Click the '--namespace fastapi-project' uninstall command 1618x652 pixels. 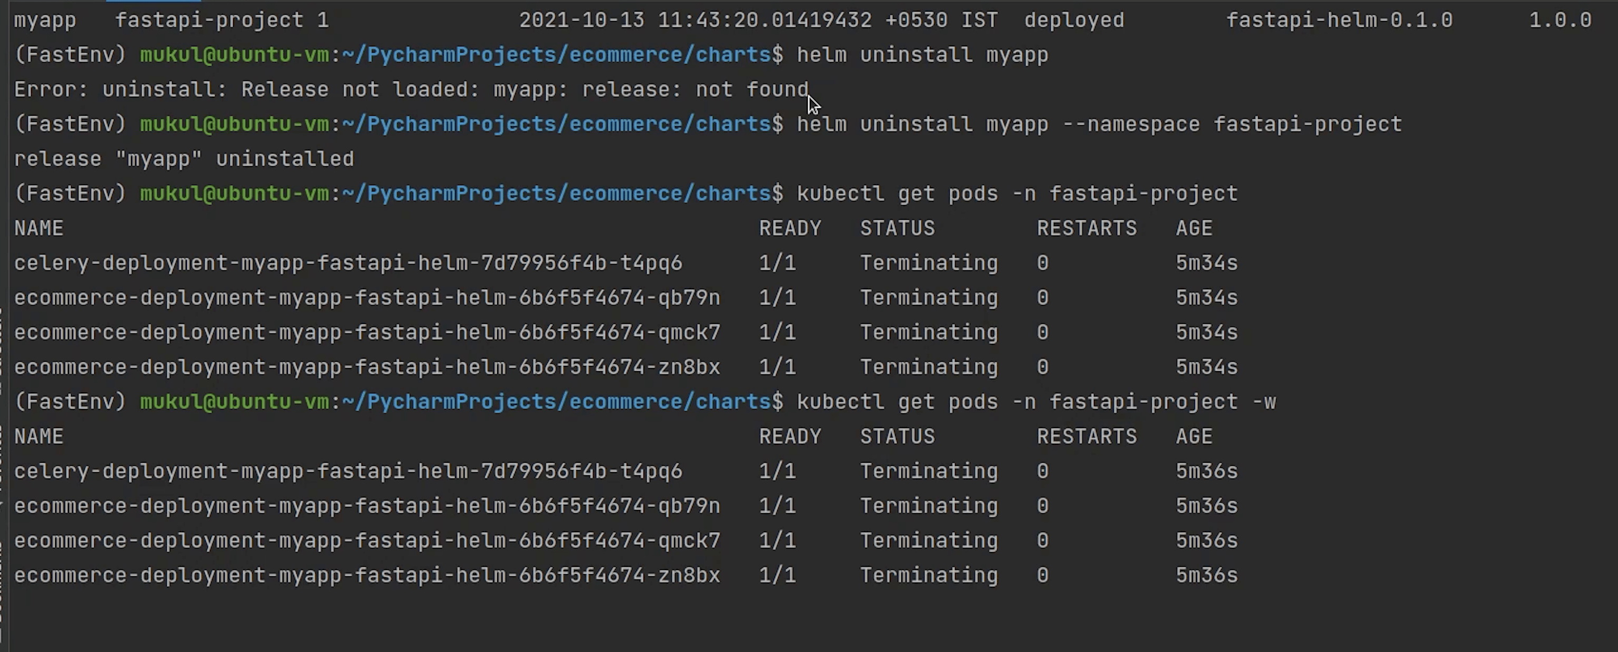coord(1099,124)
